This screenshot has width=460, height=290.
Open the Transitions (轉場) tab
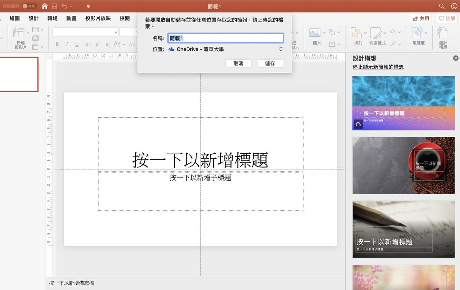(x=53, y=18)
